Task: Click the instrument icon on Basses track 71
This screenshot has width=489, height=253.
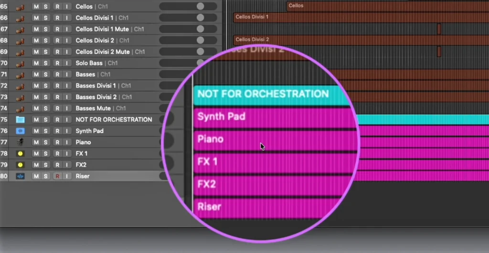Action: 20,74
